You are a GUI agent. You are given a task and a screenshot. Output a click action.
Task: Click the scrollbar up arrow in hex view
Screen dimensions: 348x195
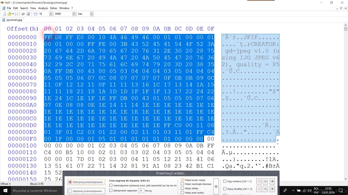[346, 25]
